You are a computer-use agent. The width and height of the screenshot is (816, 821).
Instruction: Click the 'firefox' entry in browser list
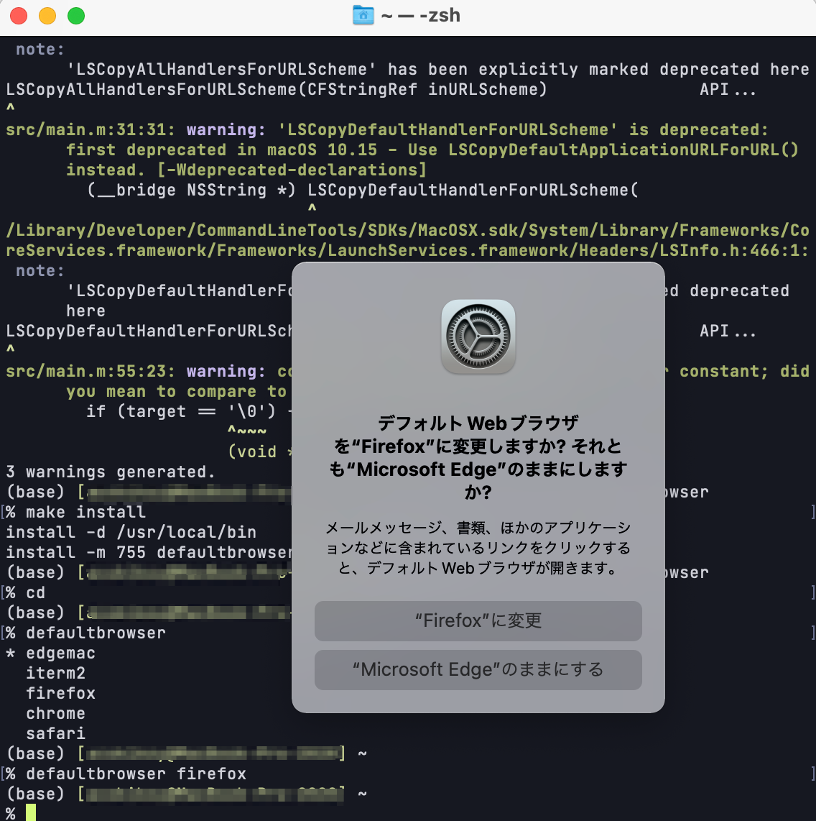point(60,693)
